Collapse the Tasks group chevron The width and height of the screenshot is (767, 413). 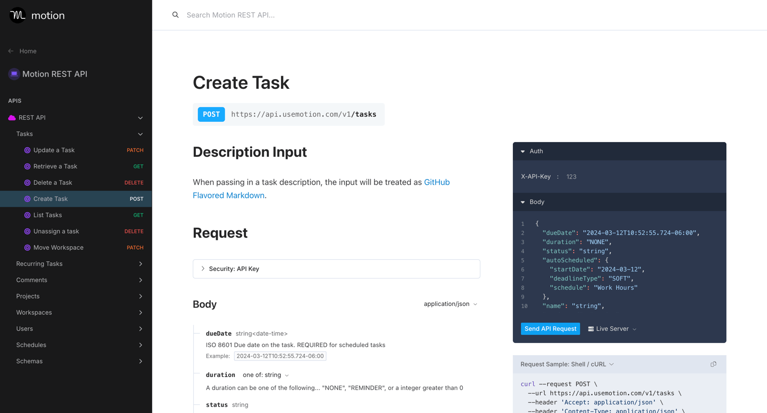pos(141,134)
